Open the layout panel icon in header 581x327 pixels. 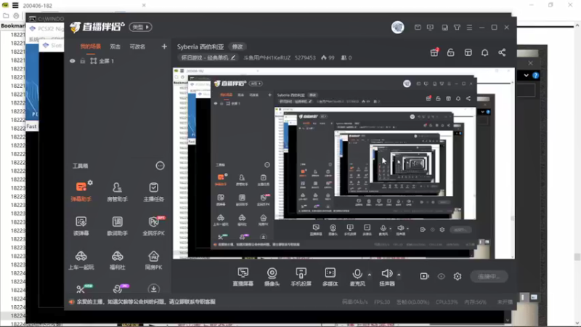point(468,52)
